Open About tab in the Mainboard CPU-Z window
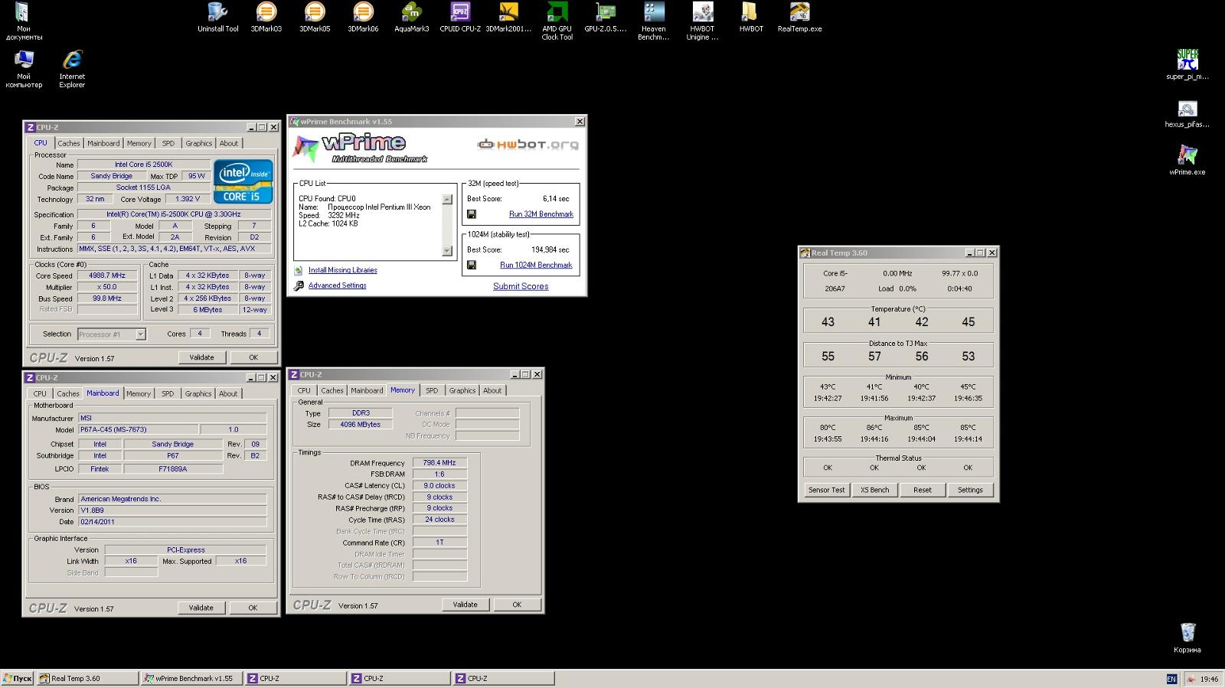This screenshot has height=688, width=1225. [x=228, y=393]
